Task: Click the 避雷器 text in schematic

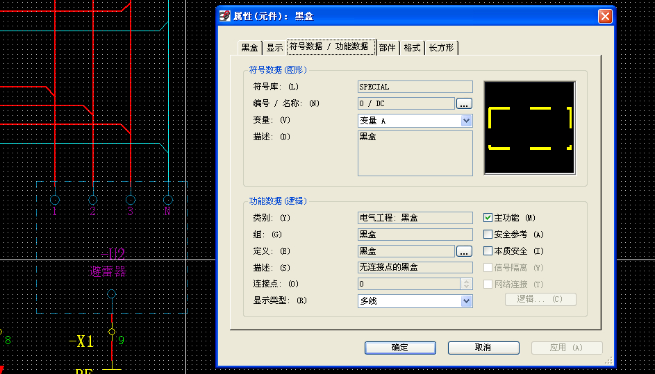Action: [108, 272]
